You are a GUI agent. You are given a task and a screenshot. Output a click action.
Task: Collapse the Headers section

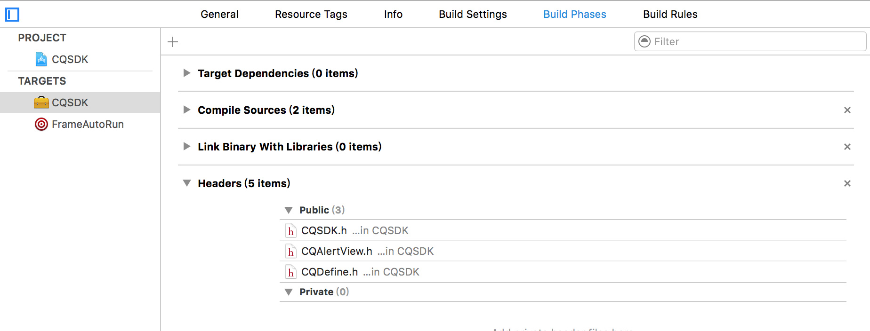point(187,183)
